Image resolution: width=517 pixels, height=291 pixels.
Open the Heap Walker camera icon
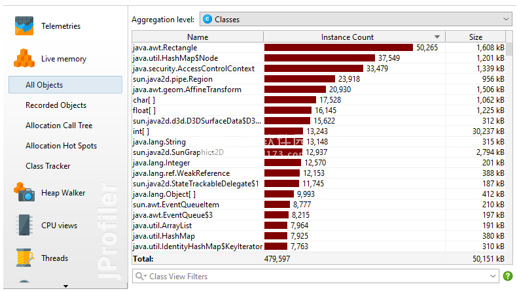pyautogui.click(x=24, y=192)
